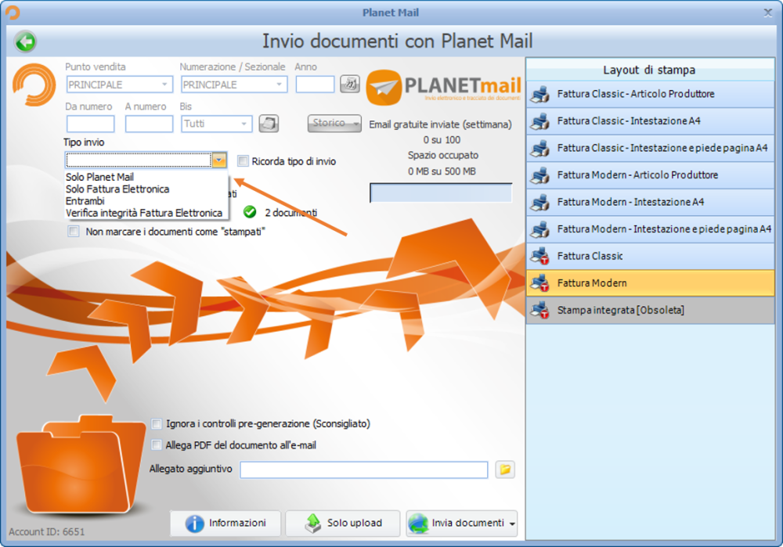
Task: Select Solo Planet Mail option
Action: (100, 177)
